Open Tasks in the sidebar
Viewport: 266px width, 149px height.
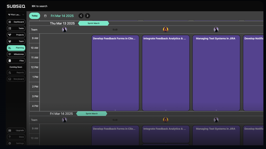16,28
